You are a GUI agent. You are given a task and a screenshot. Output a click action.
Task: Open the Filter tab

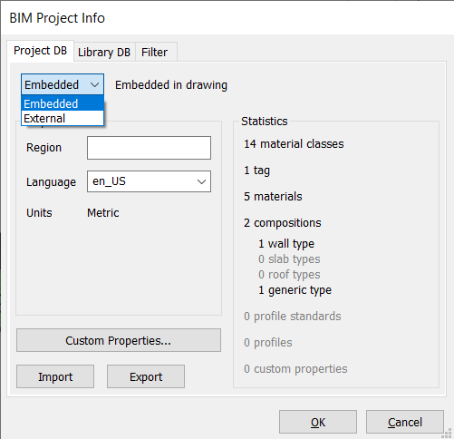click(x=155, y=53)
